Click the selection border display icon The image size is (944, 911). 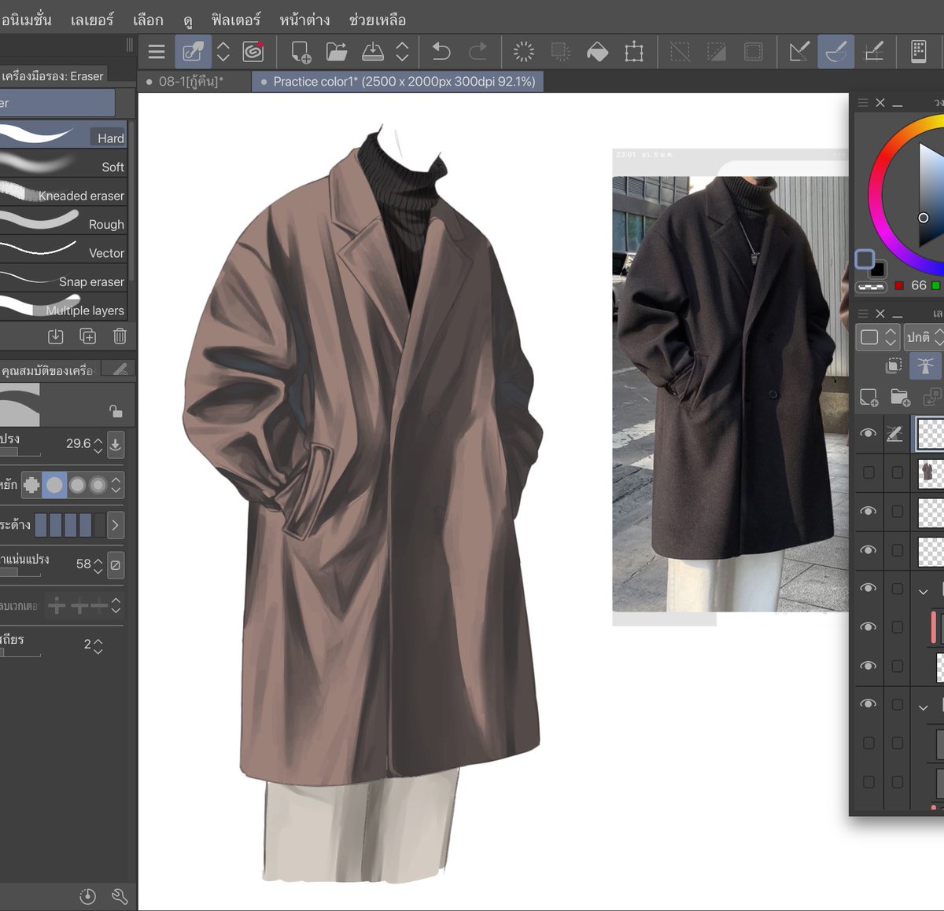coord(754,52)
